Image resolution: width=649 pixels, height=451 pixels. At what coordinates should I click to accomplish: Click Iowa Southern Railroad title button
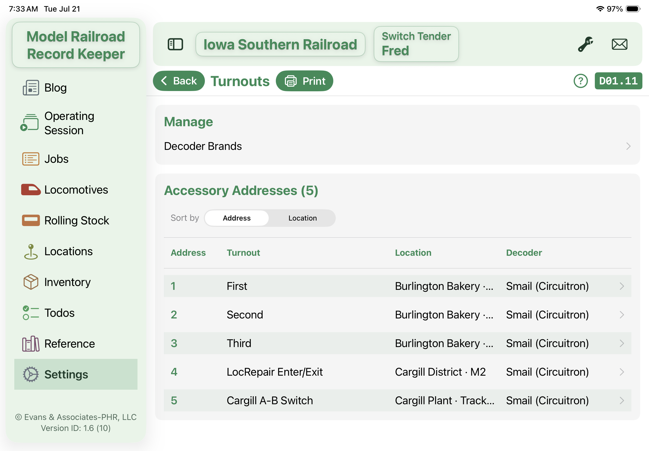pyautogui.click(x=280, y=44)
